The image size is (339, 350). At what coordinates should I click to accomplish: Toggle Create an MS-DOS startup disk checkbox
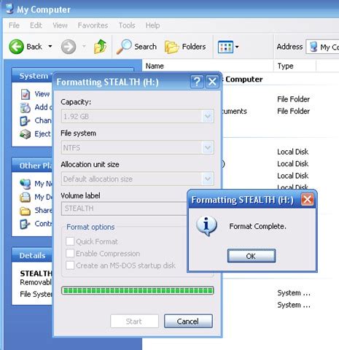[x=70, y=265]
